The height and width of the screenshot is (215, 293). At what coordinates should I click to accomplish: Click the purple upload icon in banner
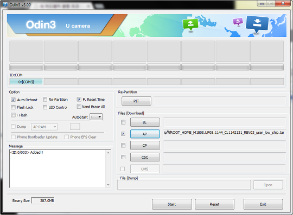point(238,22)
